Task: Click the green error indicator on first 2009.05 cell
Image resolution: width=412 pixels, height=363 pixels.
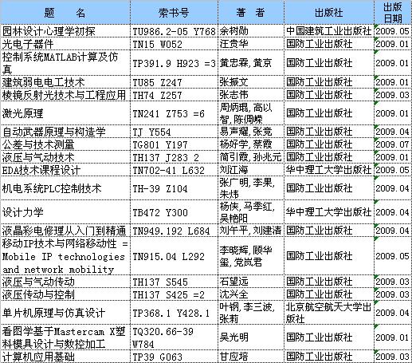Action: [x=376, y=26]
